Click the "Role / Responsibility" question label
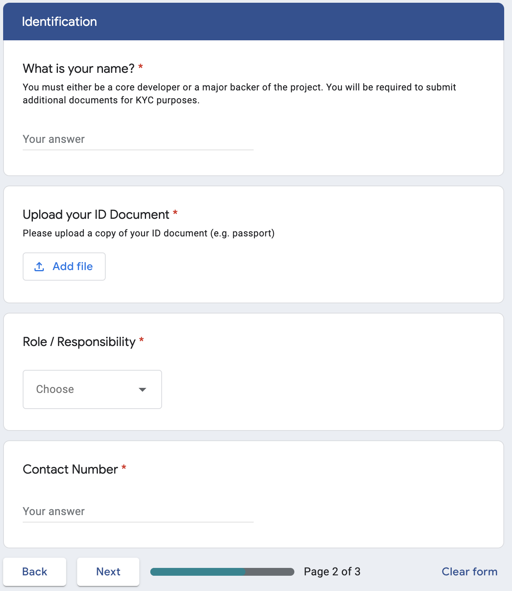The height and width of the screenshot is (591, 512). [x=79, y=342]
